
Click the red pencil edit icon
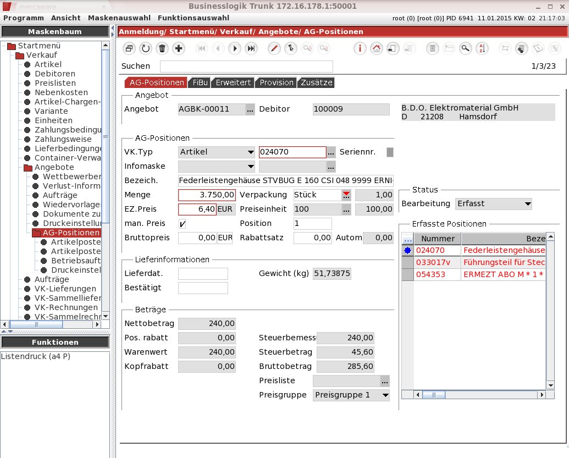(x=274, y=48)
